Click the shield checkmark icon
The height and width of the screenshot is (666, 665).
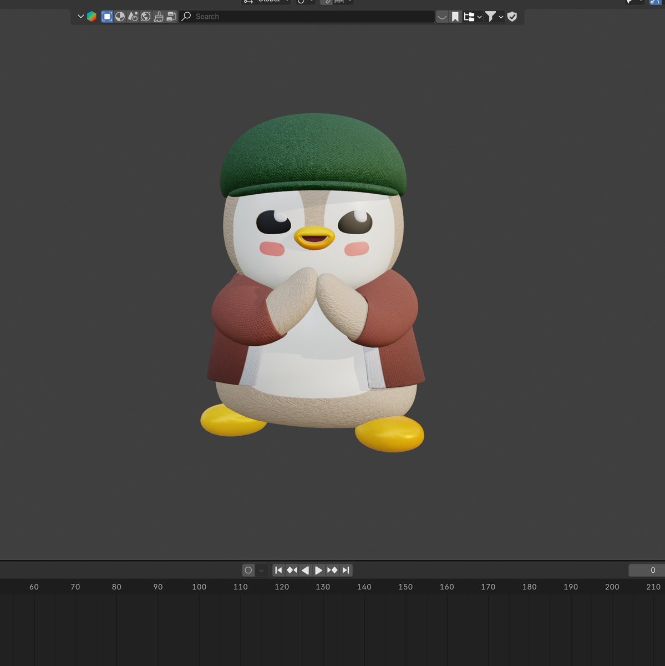pyautogui.click(x=512, y=17)
